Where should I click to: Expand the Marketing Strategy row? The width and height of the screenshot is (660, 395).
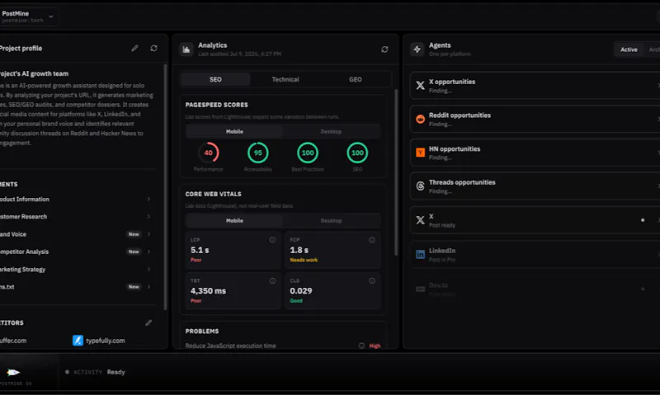(76, 269)
